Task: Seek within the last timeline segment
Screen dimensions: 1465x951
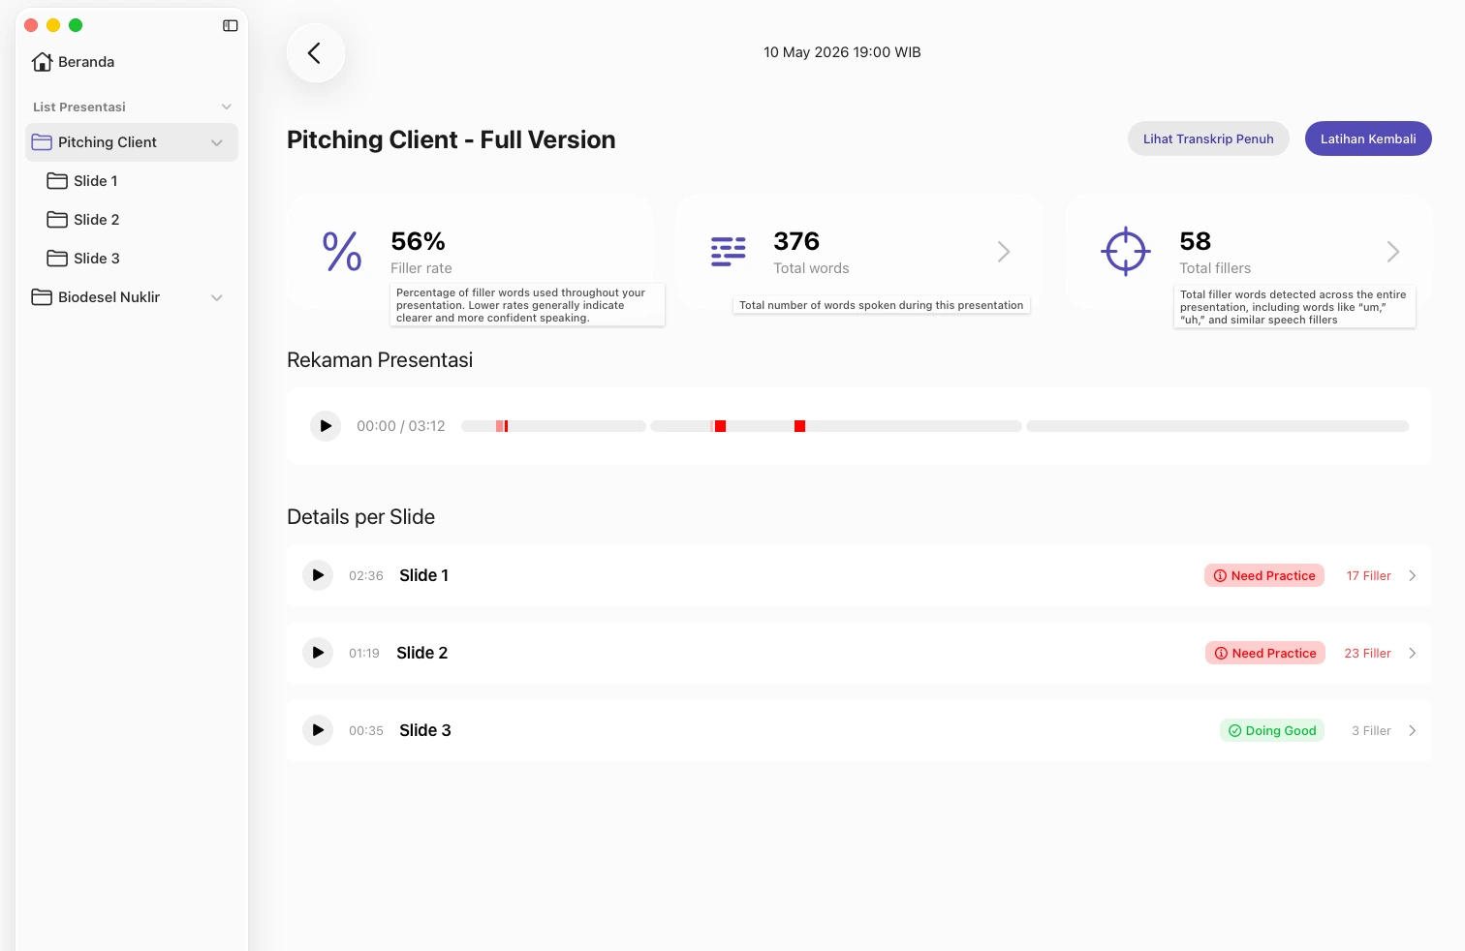Action: 1217,426
